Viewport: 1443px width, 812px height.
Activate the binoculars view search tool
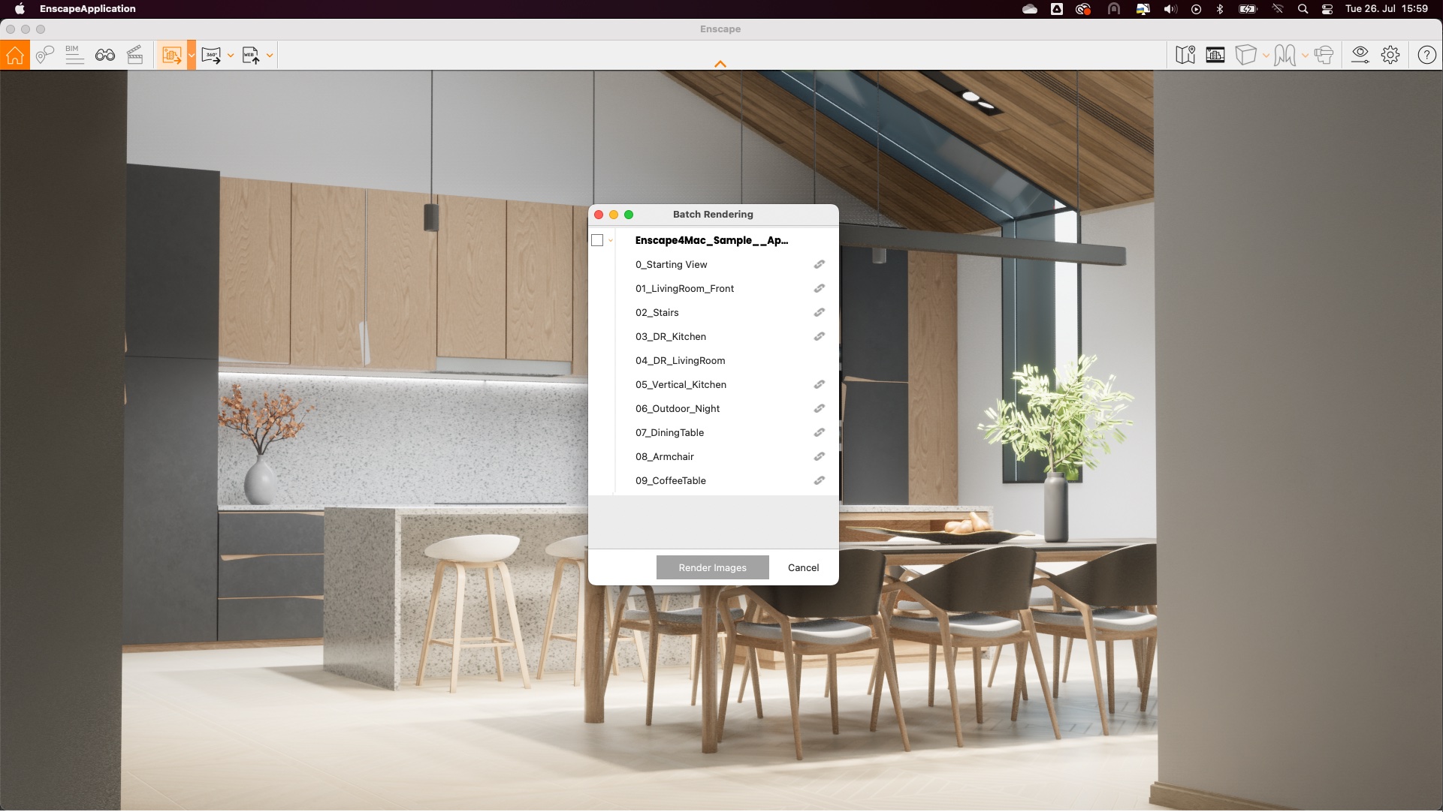pyautogui.click(x=104, y=55)
